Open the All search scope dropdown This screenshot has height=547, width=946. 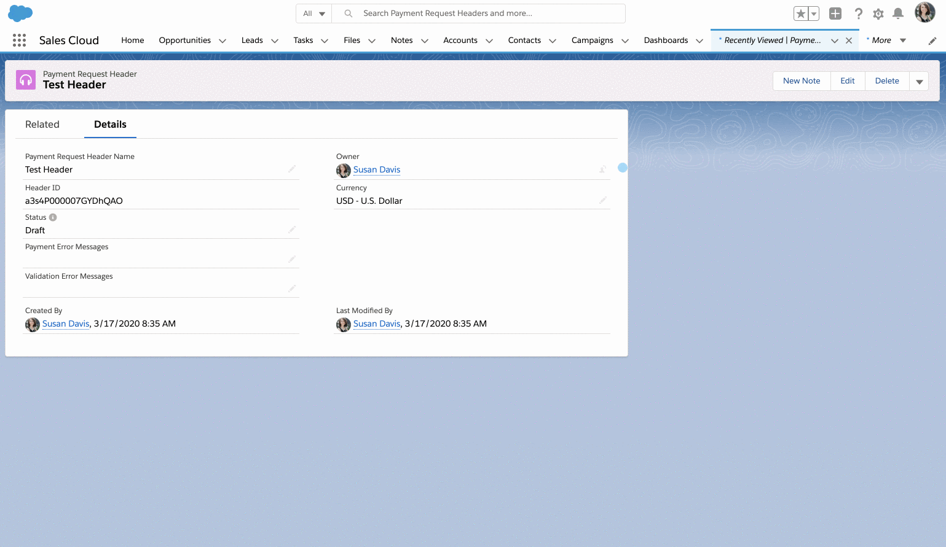[313, 14]
